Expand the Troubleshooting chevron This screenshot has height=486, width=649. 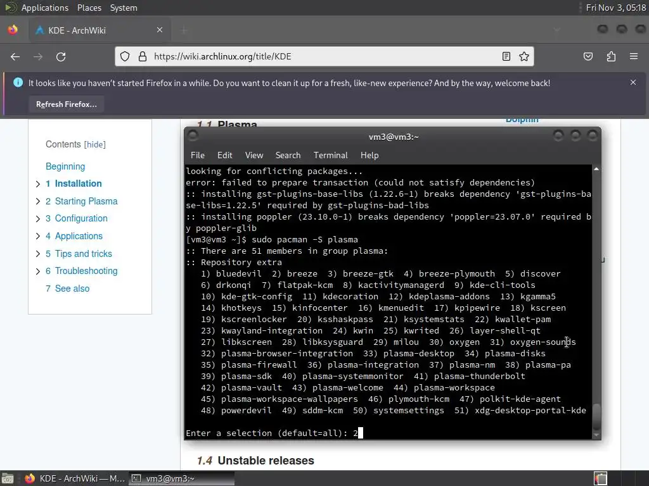[37, 271]
